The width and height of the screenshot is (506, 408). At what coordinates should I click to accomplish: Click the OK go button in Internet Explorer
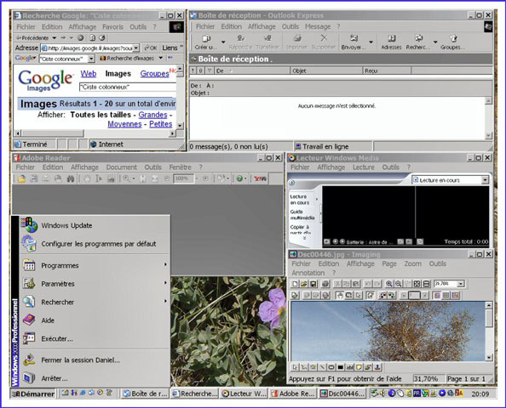(151, 48)
